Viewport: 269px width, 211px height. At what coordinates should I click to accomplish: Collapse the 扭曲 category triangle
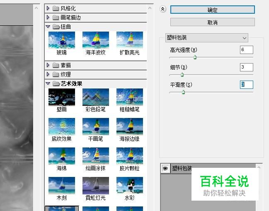tap(48, 27)
